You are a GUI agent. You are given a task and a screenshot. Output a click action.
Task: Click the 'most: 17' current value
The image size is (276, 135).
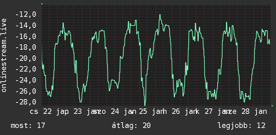pyautogui.click(x=28, y=126)
